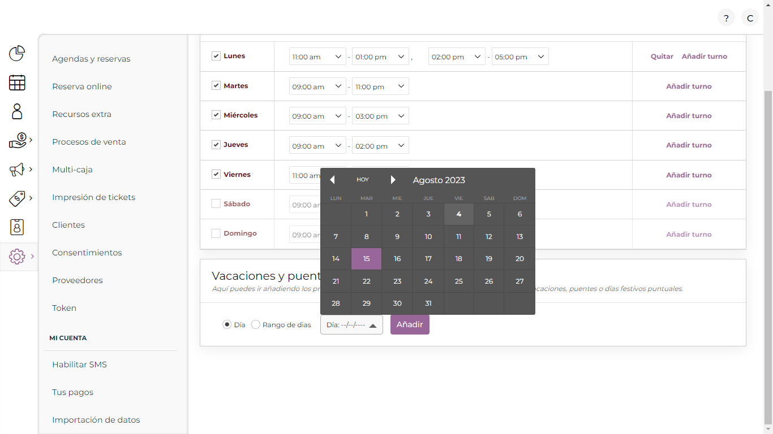Open Clientes settings menu item
Screen dimensions: 773x434
(x=68, y=225)
